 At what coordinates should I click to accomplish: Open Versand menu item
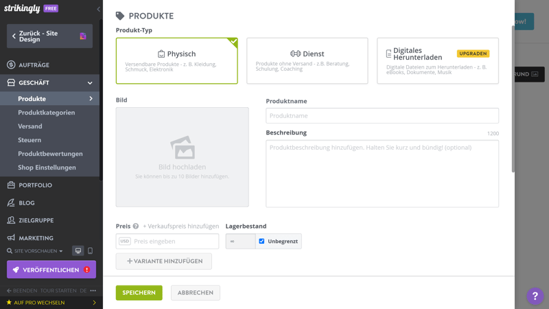point(30,126)
